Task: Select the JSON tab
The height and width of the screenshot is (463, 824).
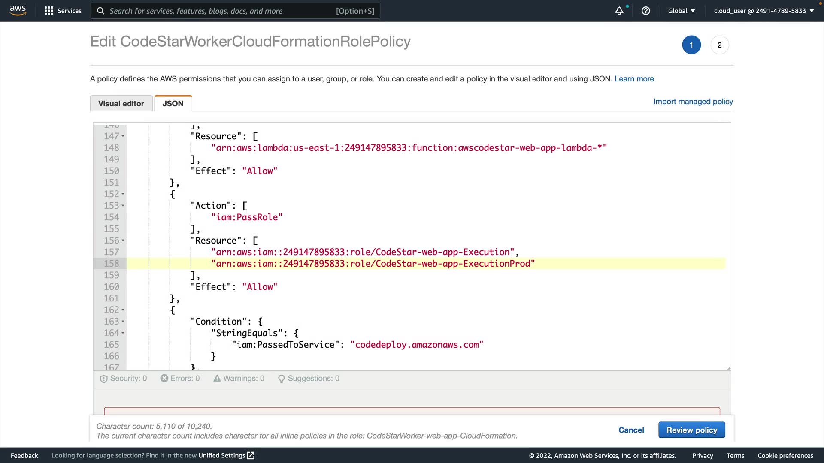Action: point(173,103)
